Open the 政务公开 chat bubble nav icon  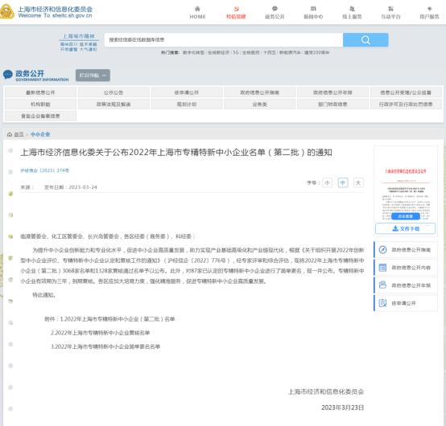275,9
